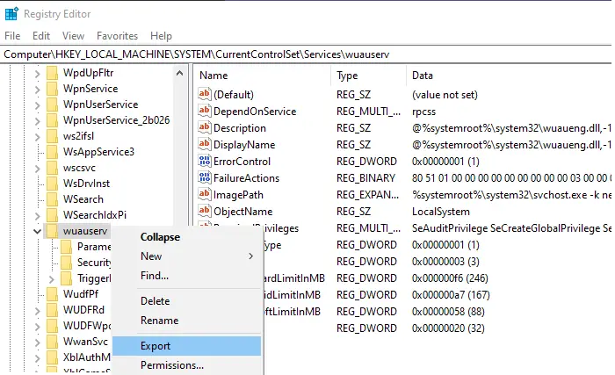Choose Export from the context menu

click(186, 346)
